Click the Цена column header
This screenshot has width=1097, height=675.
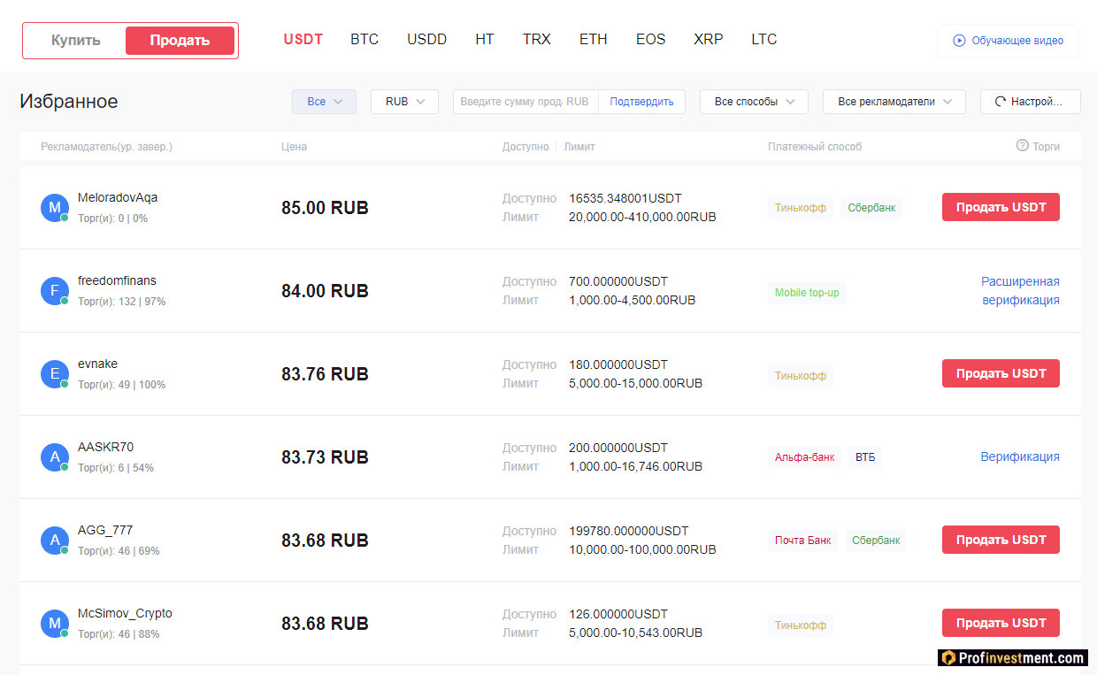pyautogui.click(x=294, y=147)
